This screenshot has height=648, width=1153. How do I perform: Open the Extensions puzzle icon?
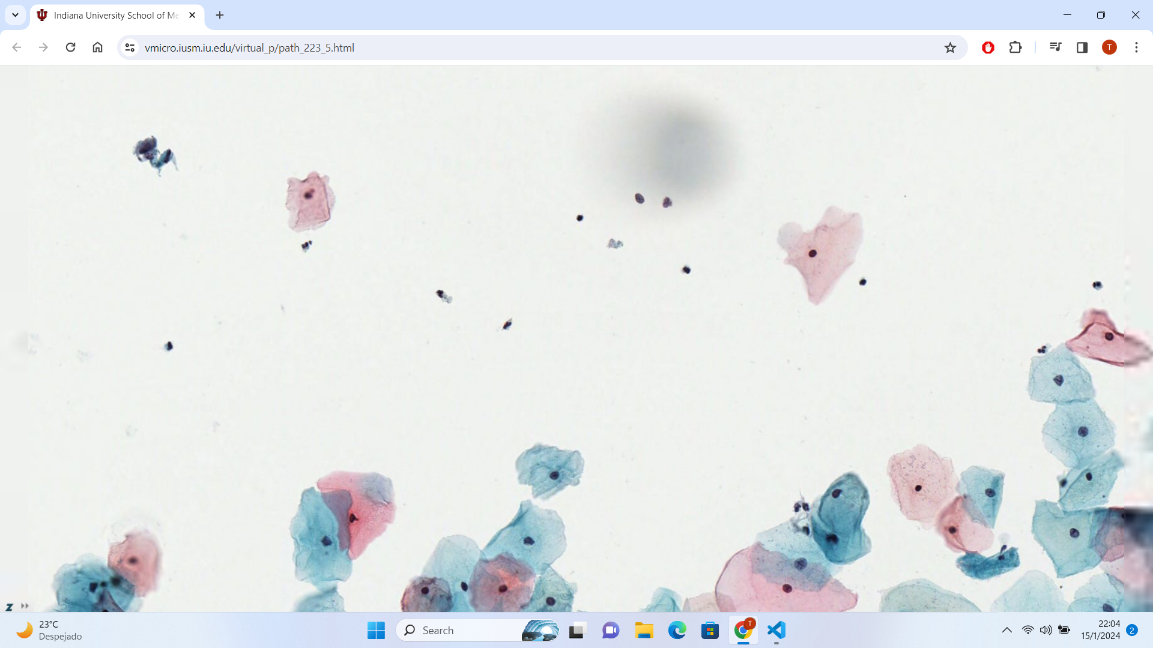click(1015, 47)
